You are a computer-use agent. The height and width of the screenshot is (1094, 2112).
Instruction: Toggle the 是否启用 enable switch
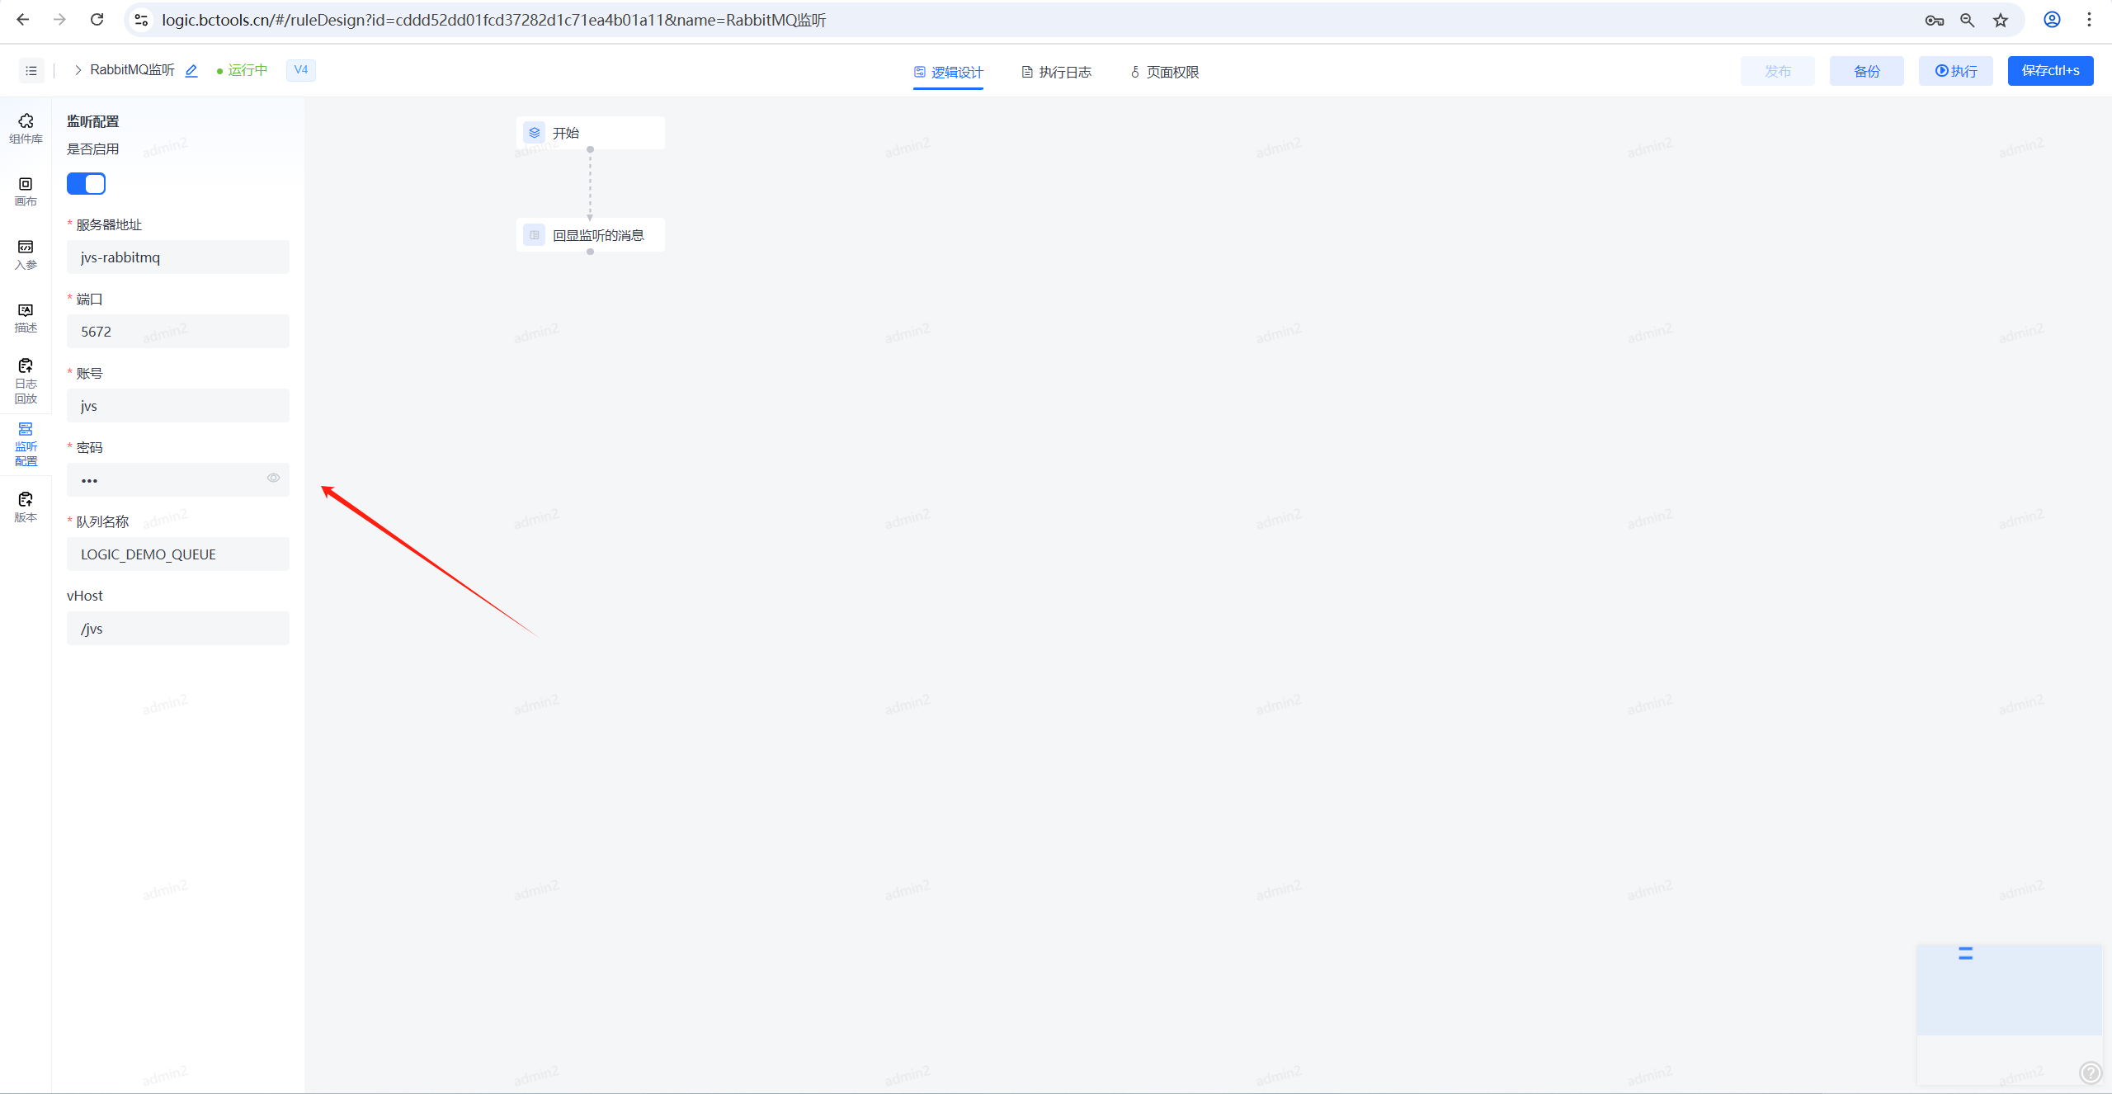coord(86,183)
